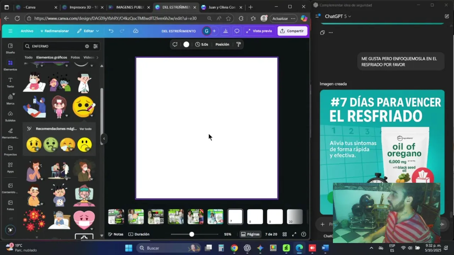
Task: Click the browser Actualizar button
Action: (x=280, y=18)
